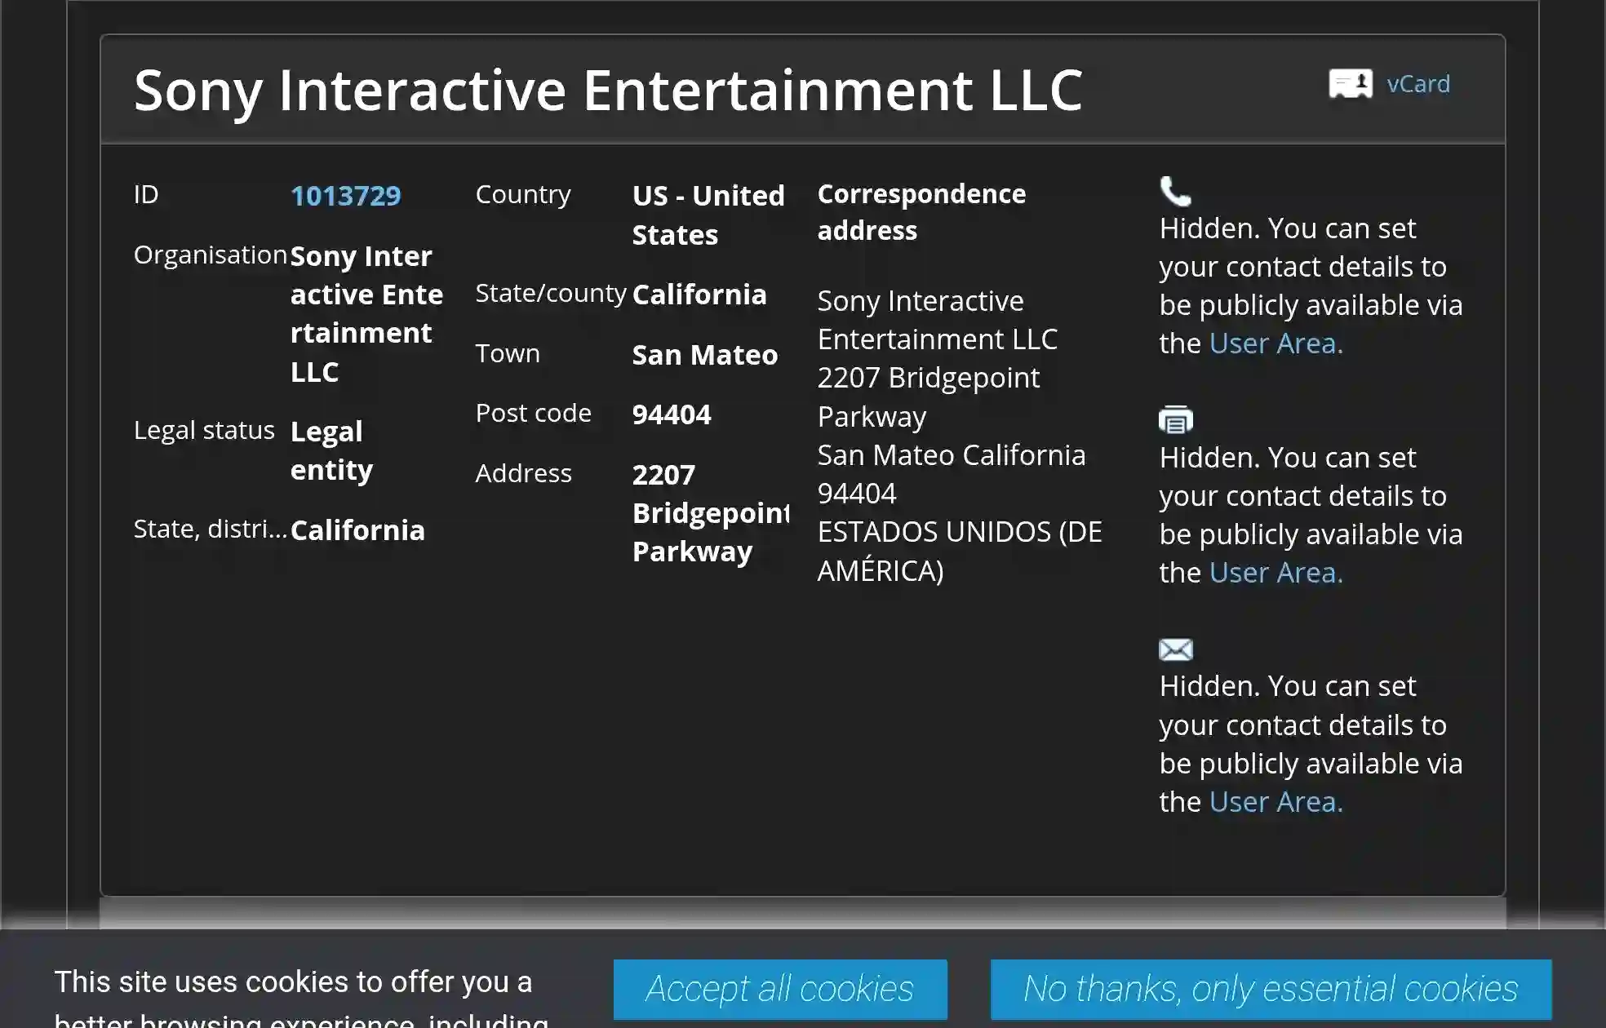Open ID number 1013729 link
This screenshot has width=1606, height=1028.
pos(346,196)
